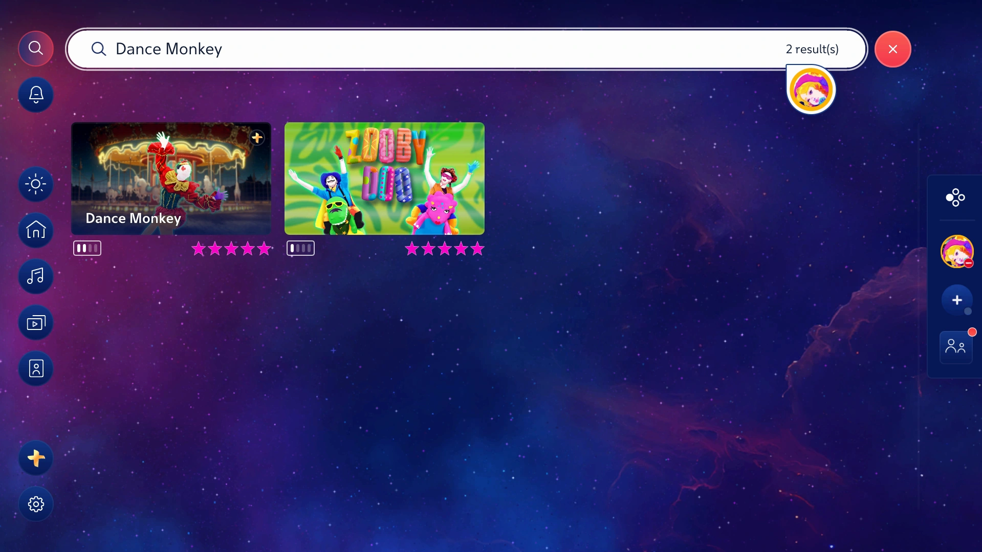982x552 pixels.
Task: Select the brightness icon in the sidebar
Action: pos(35,184)
